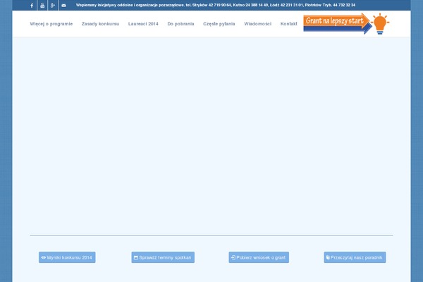Open the Google+ profile icon
The height and width of the screenshot is (282, 423).
53,5
